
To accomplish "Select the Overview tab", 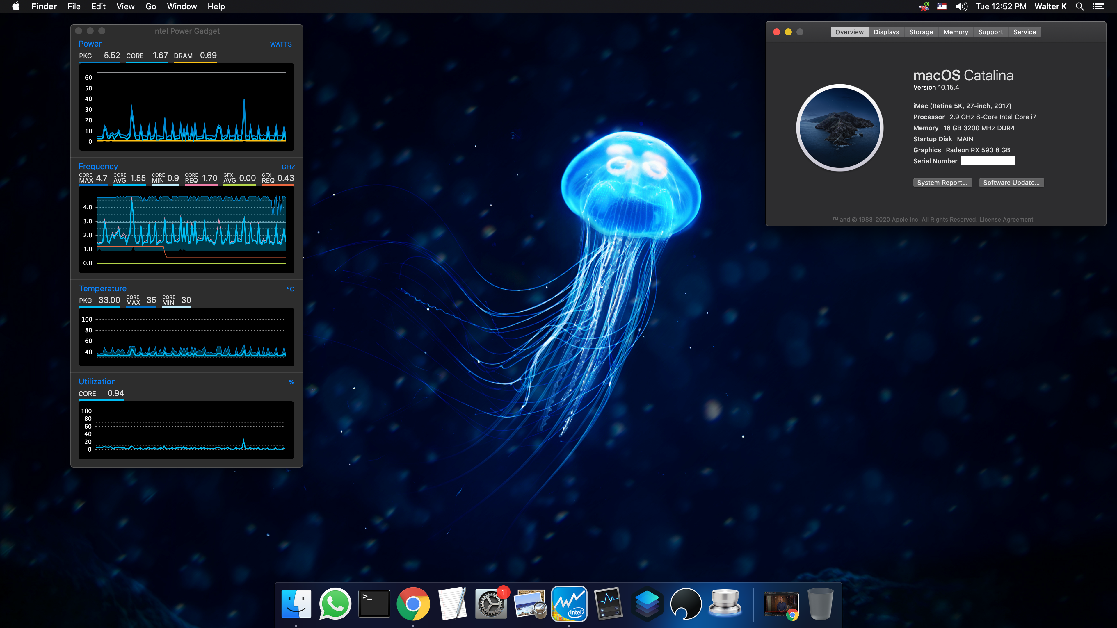I will pyautogui.click(x=849, y=32).
